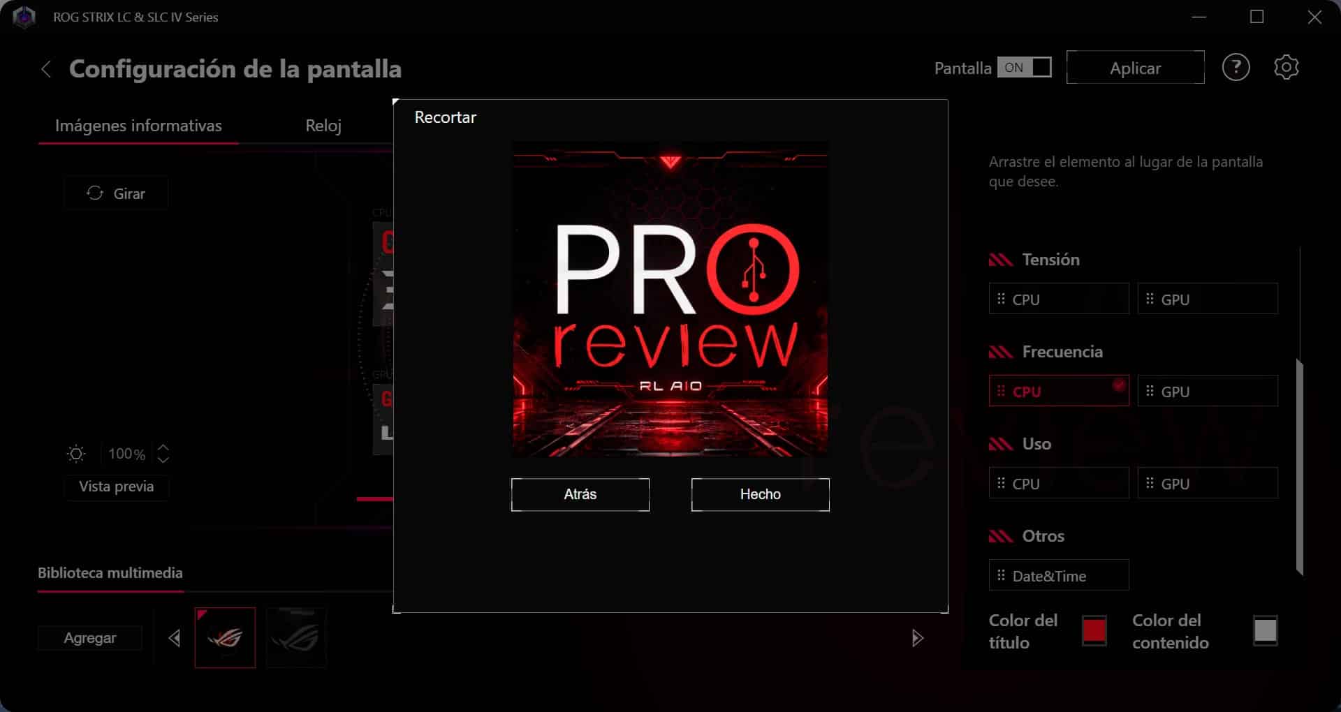Close the ROG STRIX window
1341x712 pixels.
coord(1314,17)
